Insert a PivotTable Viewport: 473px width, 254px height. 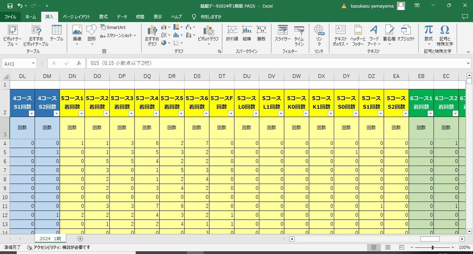pyautogui.click(x=12, y=35)
